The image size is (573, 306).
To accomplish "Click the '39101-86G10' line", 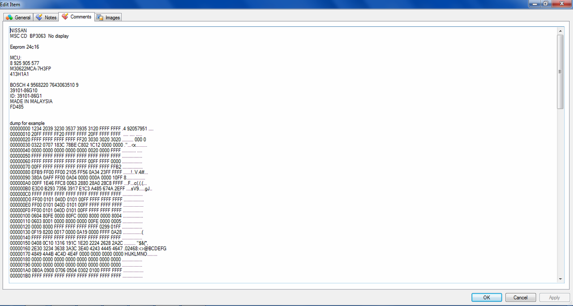I will tap(24, 90).
